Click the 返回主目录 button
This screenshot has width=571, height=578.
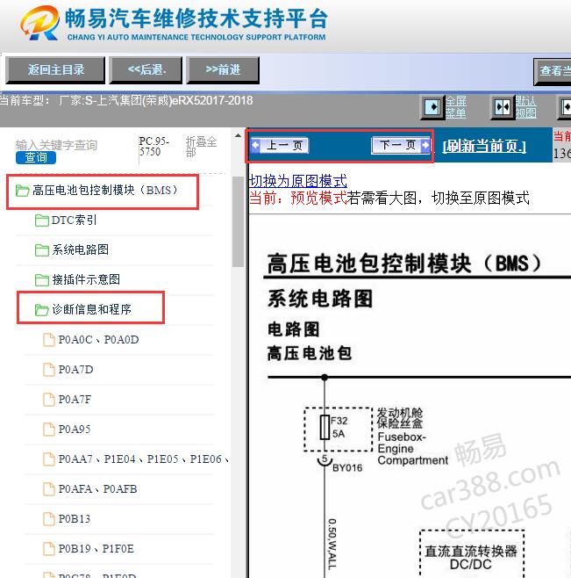tap(55, 69)
